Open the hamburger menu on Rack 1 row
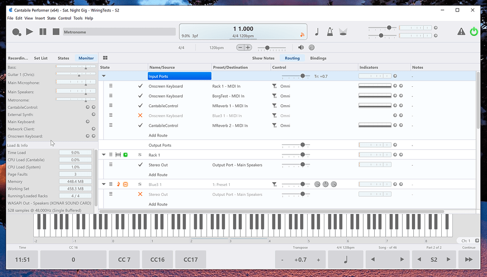This screenshot has width=487, height=277. click(111, 155)
